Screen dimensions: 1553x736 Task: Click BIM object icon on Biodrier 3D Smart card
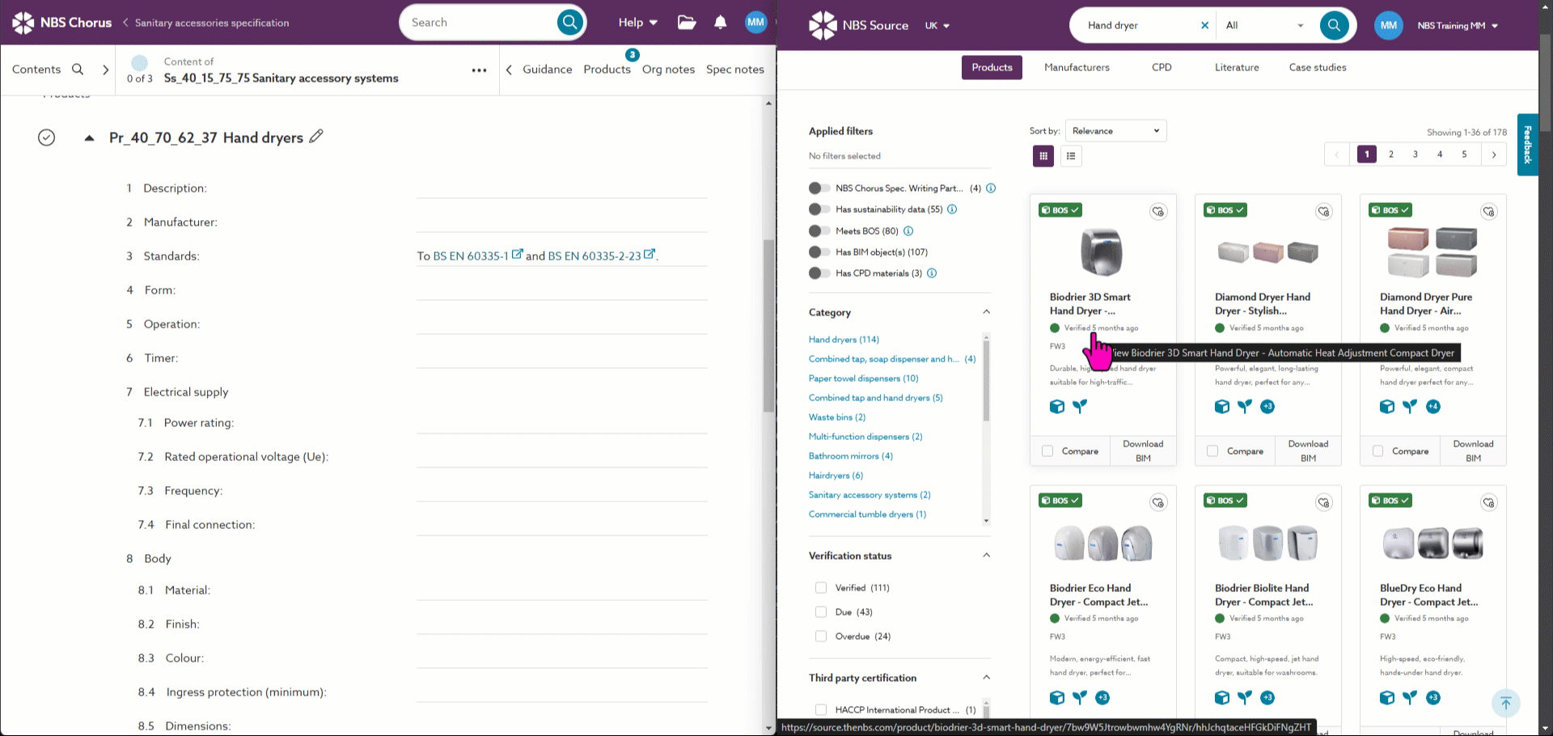pyautogui.click(x=1057, y=407)
